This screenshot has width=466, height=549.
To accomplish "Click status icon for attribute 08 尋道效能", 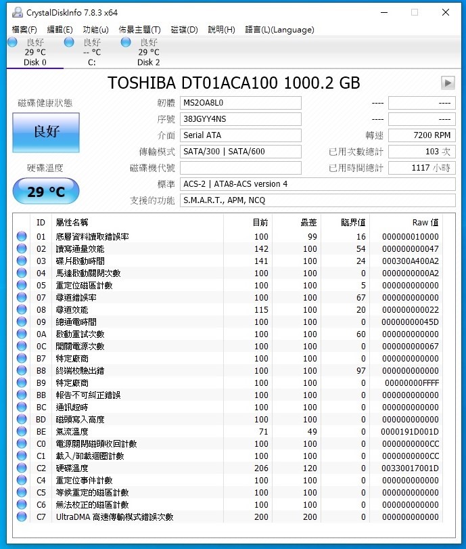I will pyautogui.click(x=22, y=309).
